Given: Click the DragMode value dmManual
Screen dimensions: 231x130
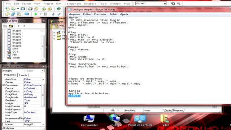Looking at the screenshot, I should pos(32,97).
